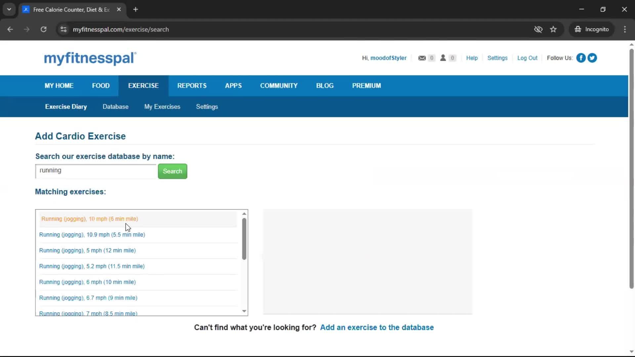
Task: Click the results list scroll-up arrow
Action: click(244, 214)
